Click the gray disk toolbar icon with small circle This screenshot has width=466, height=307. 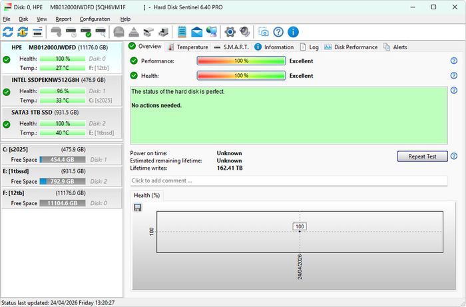tap(56, 32)
